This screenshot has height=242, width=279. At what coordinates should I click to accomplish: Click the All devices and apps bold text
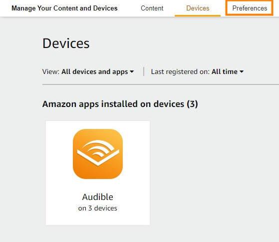click(x=95, y=71)
